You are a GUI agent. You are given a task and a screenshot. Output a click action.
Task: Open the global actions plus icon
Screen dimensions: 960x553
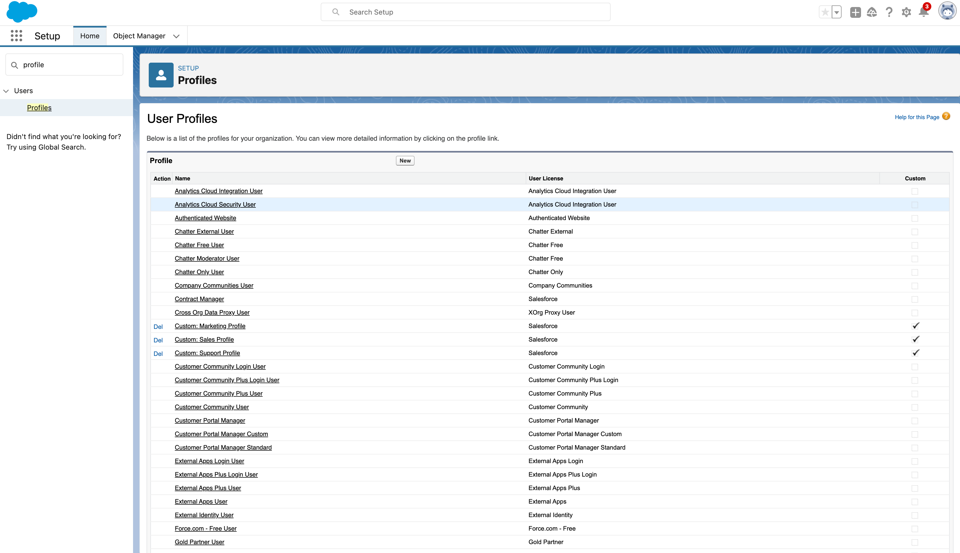(x=855, y=12)
